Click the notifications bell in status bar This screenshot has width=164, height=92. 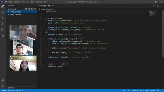[161, 90]
